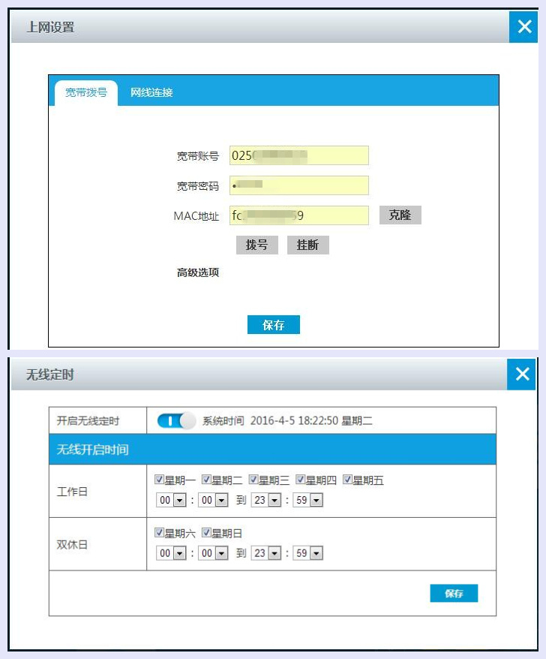Click the 上网设置 title text

[50, 27]
